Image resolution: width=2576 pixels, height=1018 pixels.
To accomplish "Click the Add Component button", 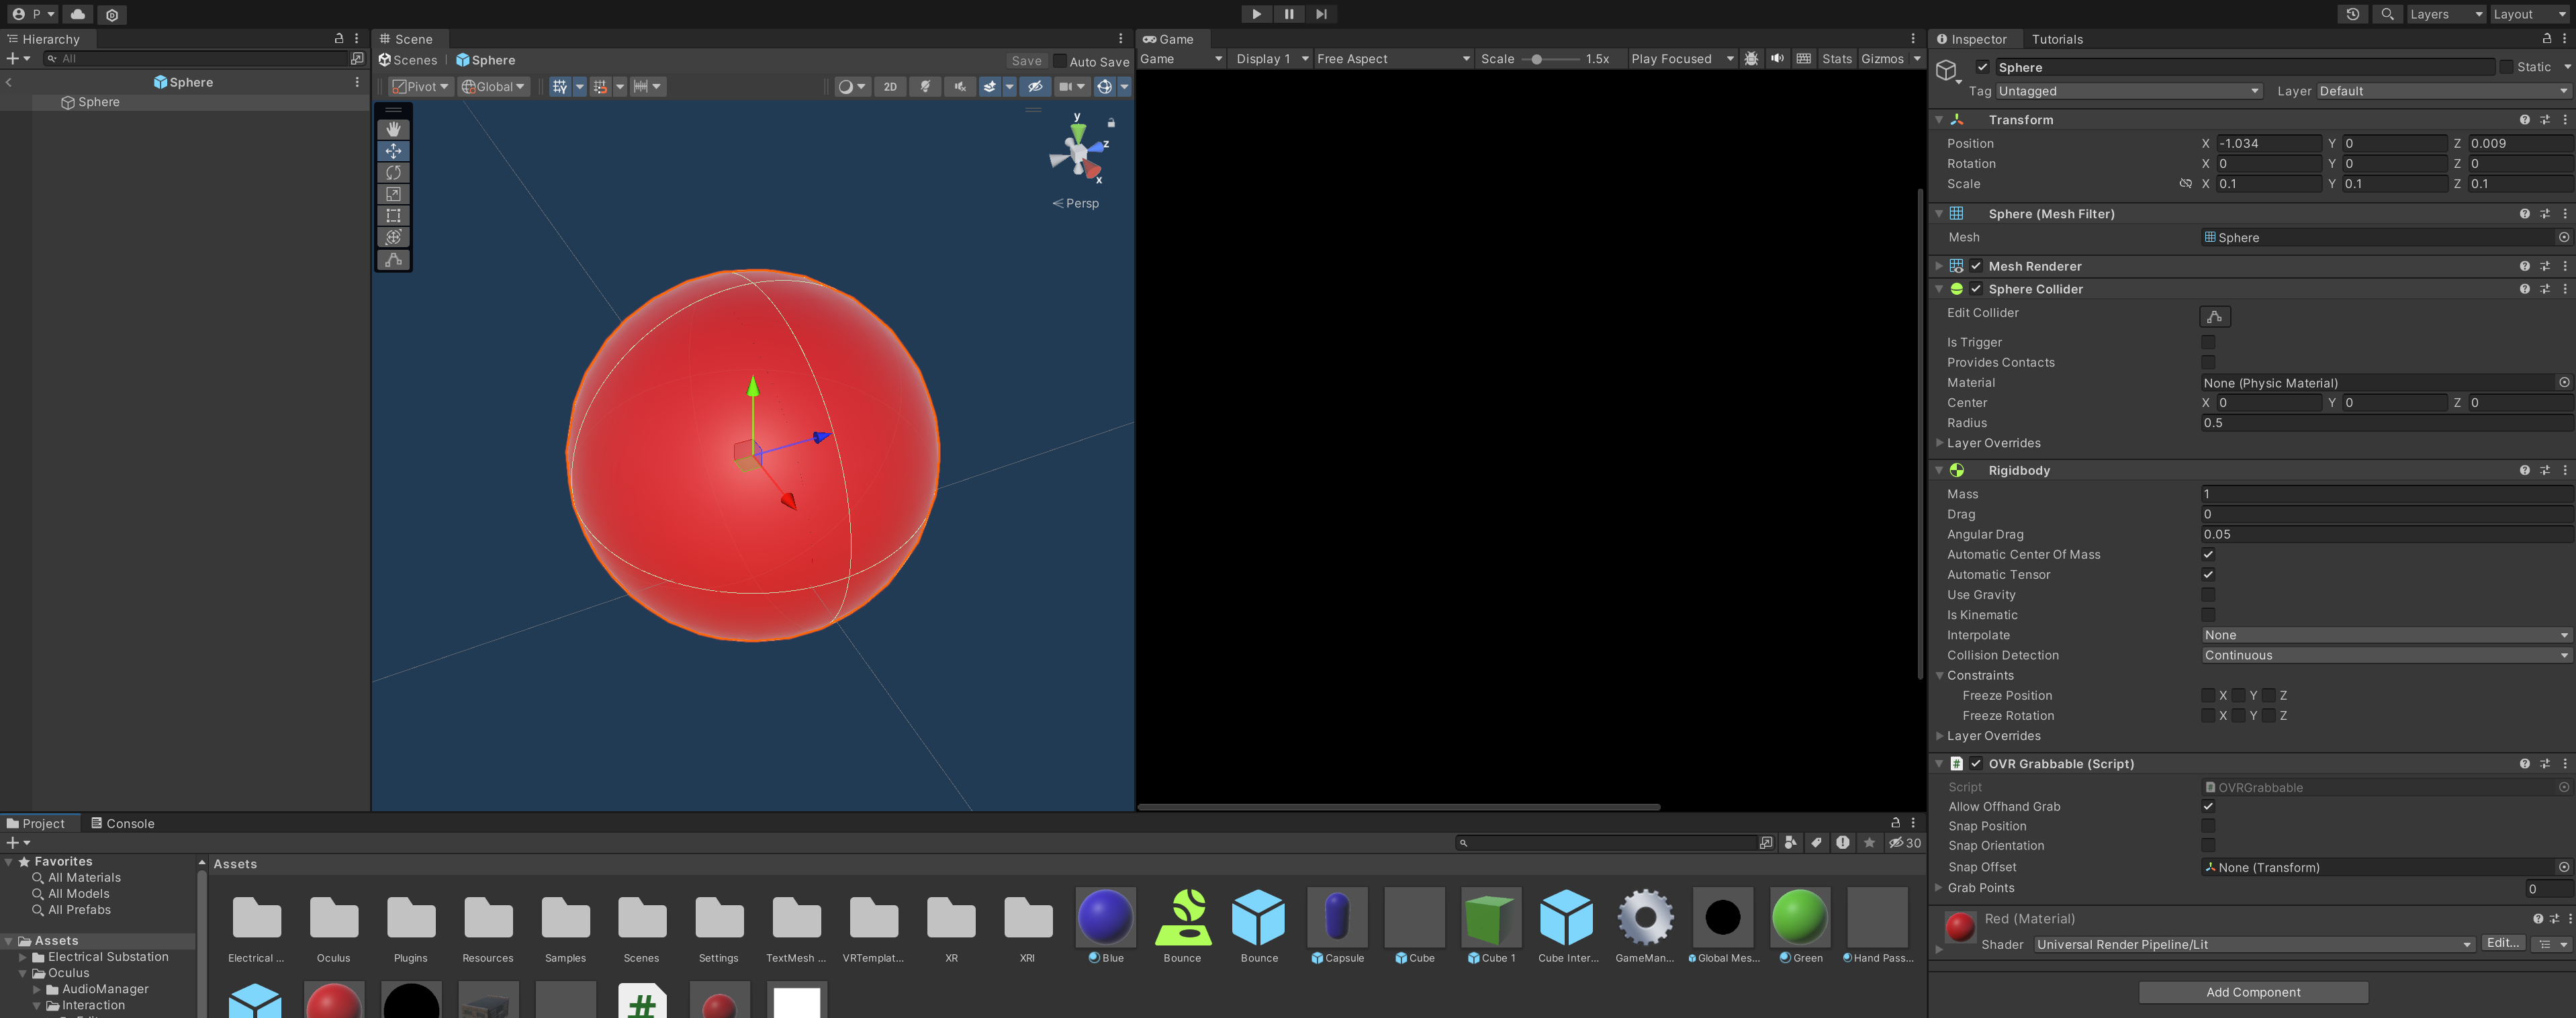I will (x=2252, y=992).
